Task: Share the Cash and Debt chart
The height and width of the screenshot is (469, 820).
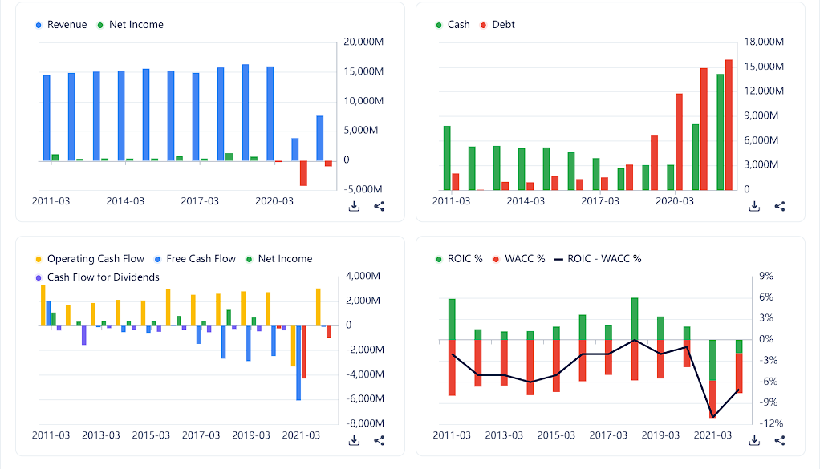Action: point(780,206)
